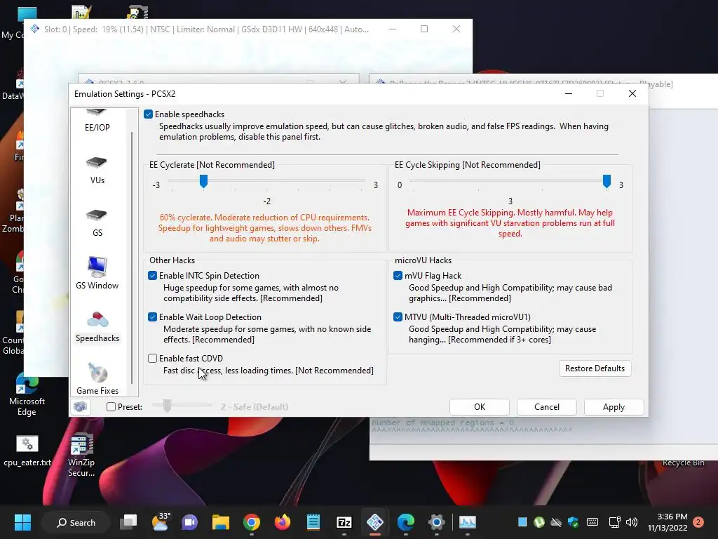Viewport: 718px width, 539px height.
Task: Open the Game Fixes page
Action: pyautogui.click(x=97, y=379)
